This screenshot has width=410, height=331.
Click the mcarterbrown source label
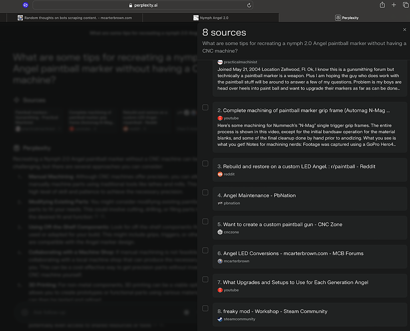(236, 261)
